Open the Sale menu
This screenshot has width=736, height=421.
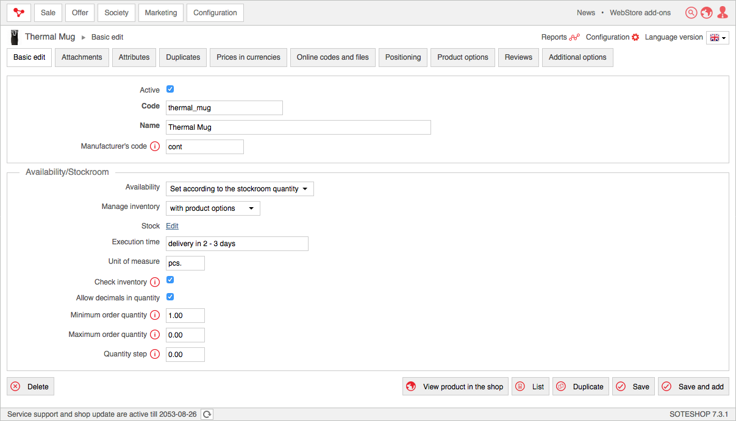(x=48, y=12)
